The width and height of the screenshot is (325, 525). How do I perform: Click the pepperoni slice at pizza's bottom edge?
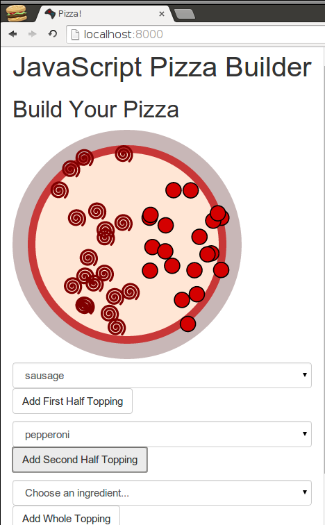(187, 324)
